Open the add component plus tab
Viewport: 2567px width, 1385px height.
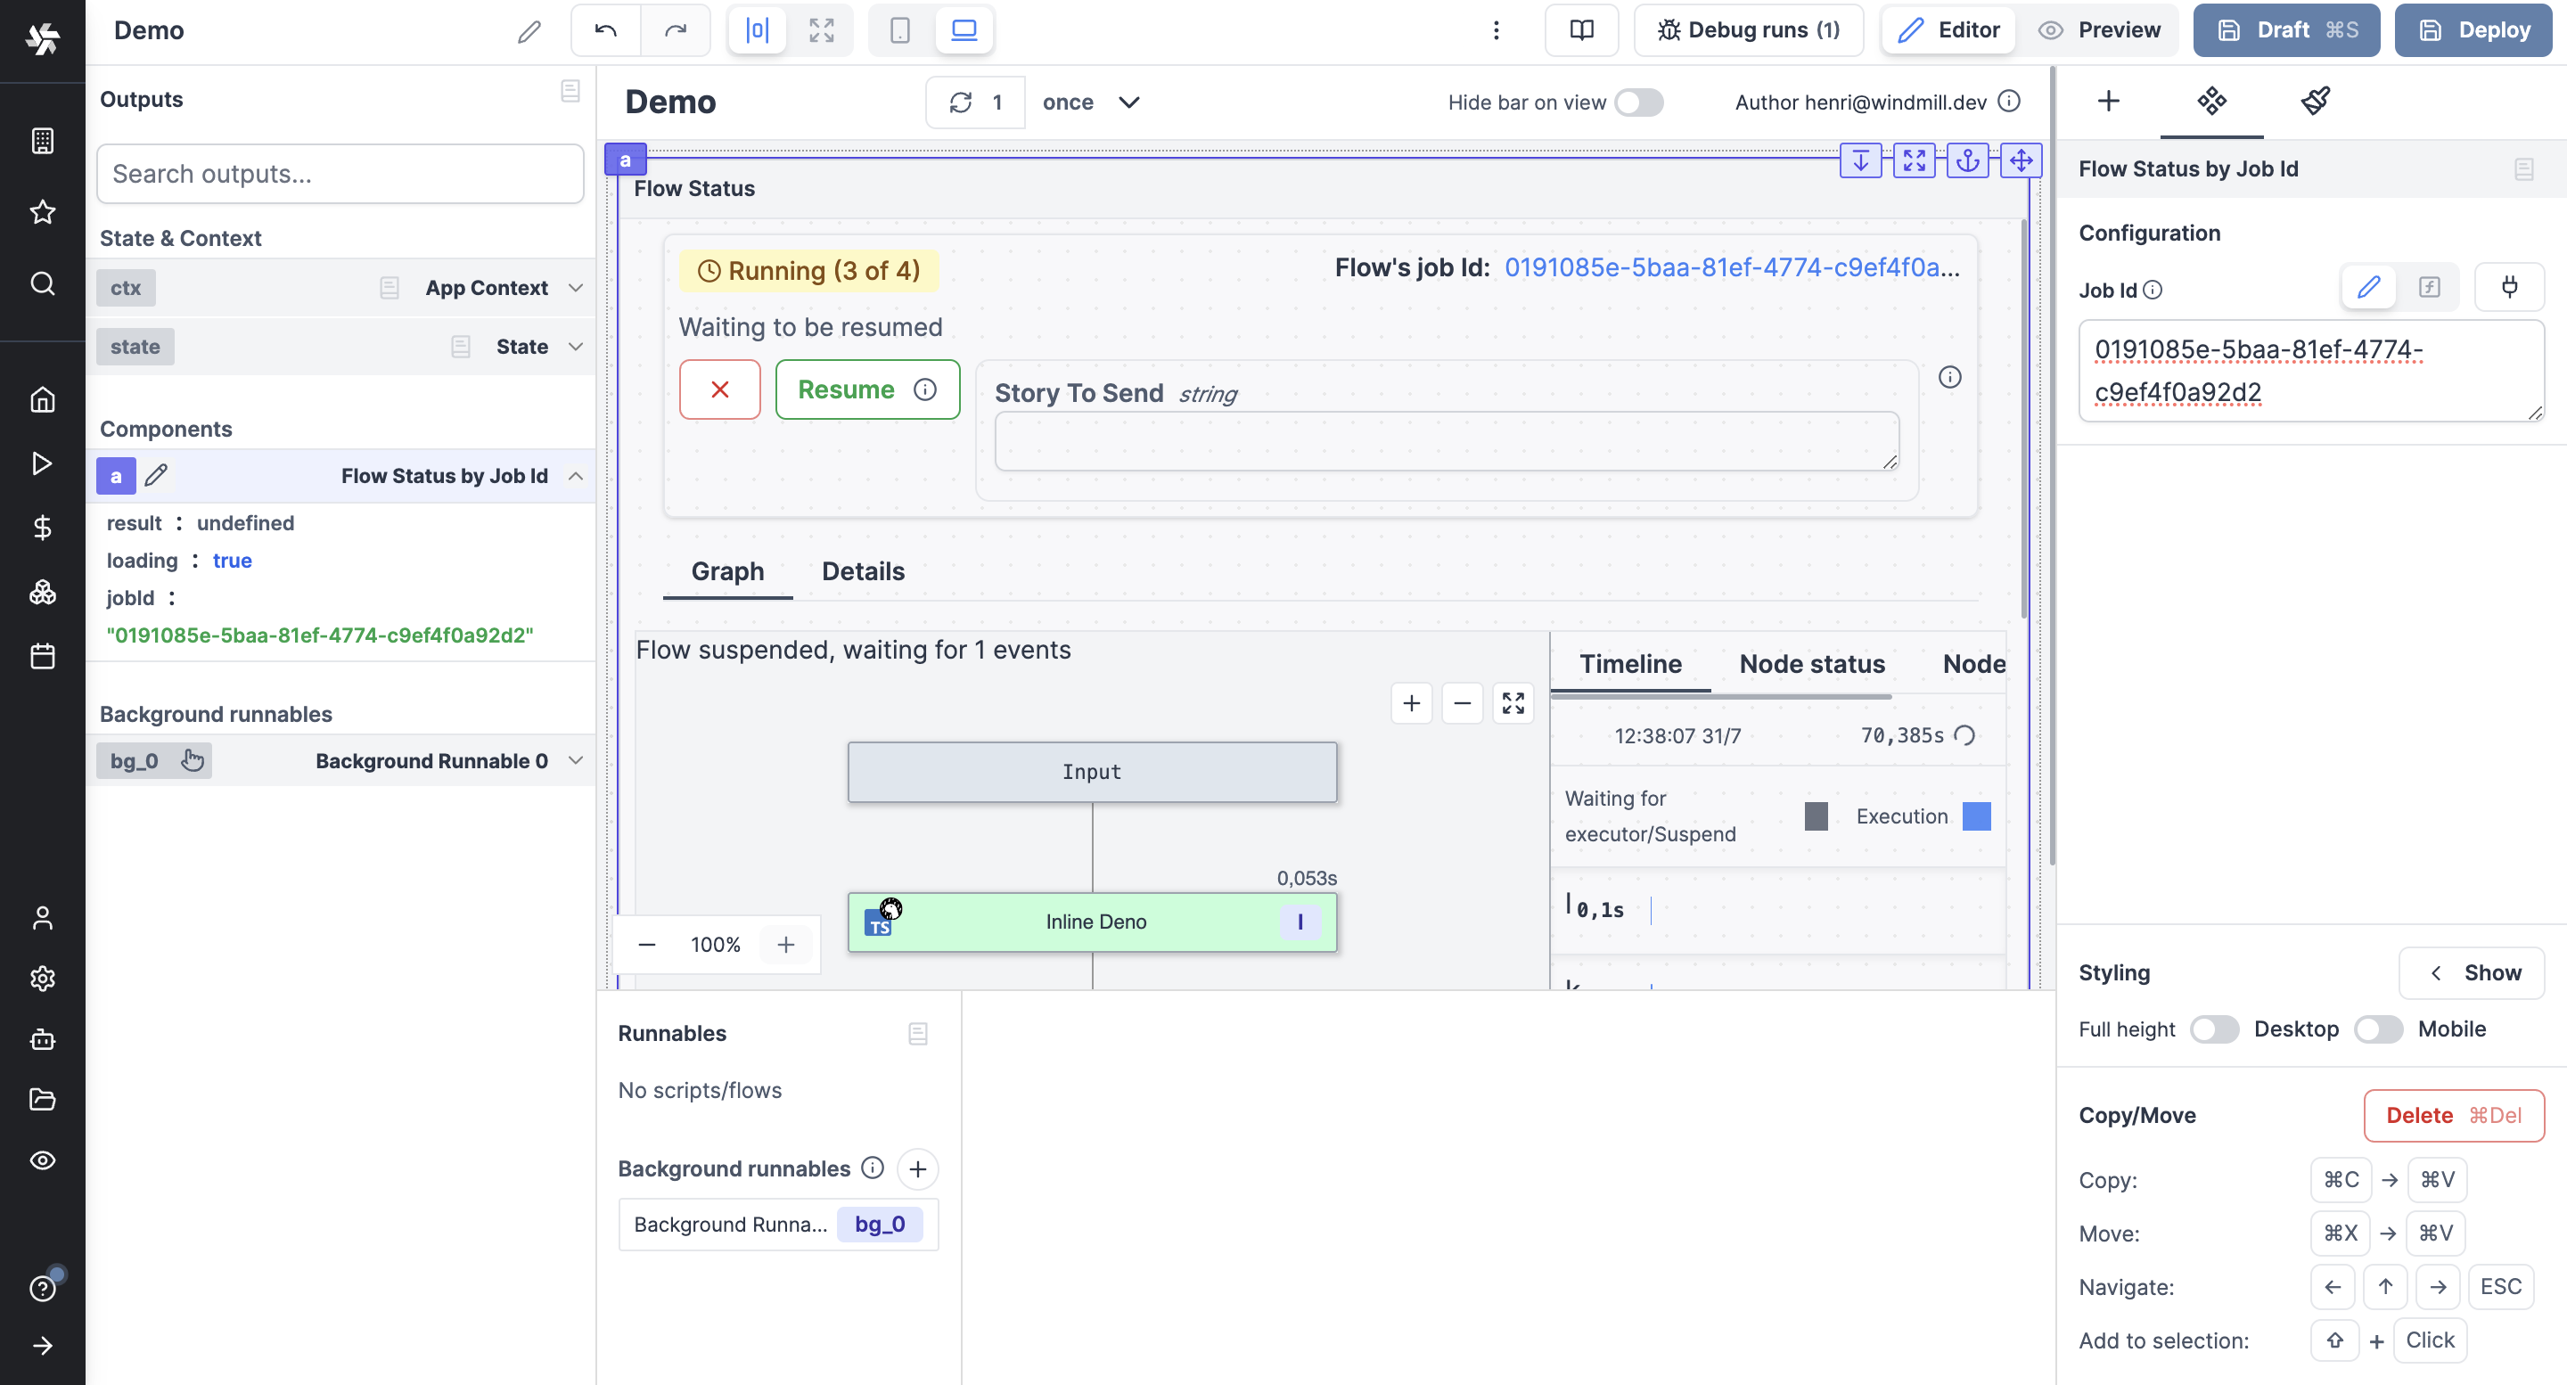(x=2110, y=101)
